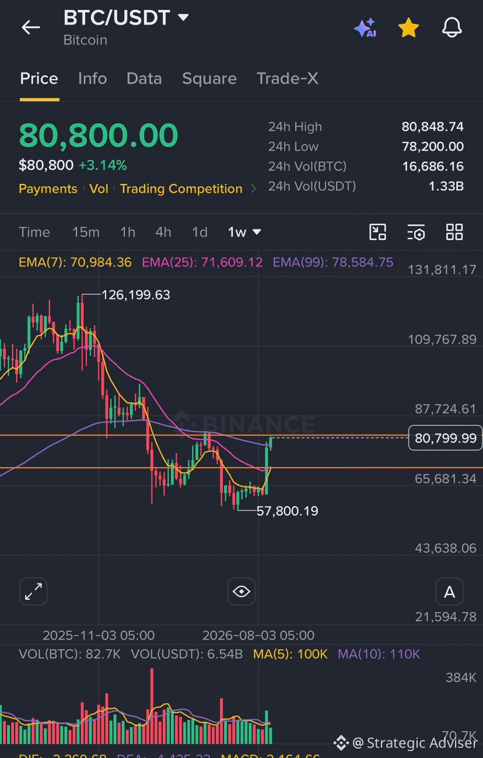This screenshot has width=483, height=758.
Task: Tap the 24h High value 80,848.74
Action: coord(433,127)
